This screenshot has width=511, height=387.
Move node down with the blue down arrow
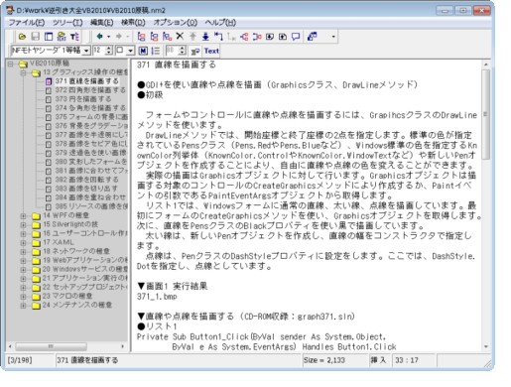205,37
